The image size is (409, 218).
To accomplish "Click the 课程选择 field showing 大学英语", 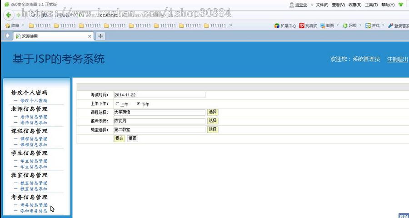I will coord(160,112).
